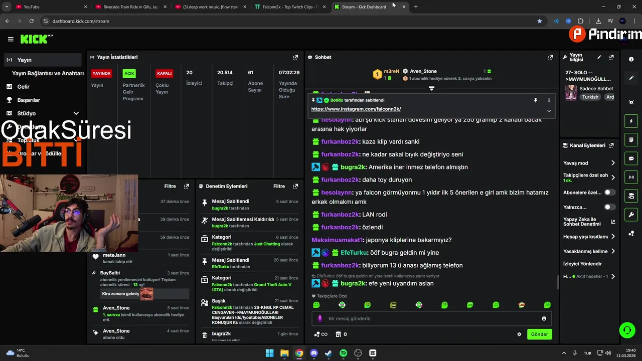Open Yapay Zeka ile Sohbet Denetimi
This screenshot has height=361, width=642.
click(589, 222)
